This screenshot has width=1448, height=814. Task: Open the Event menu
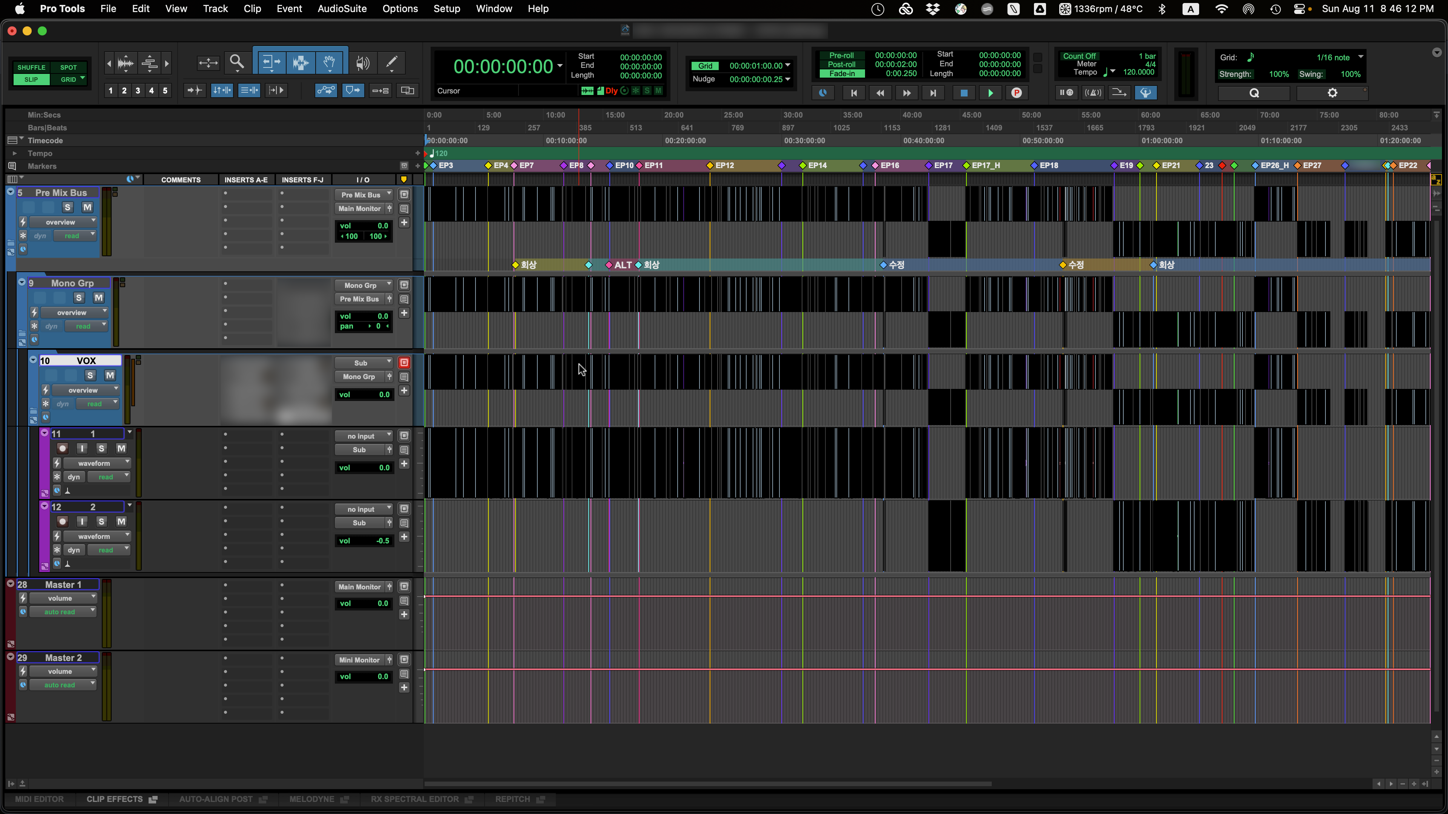289,9
